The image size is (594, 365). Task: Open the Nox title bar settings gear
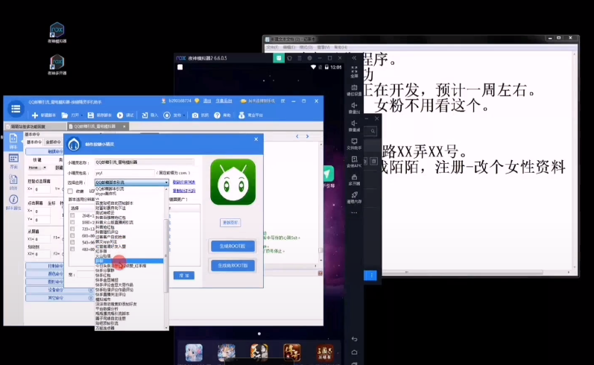[x=309, y=58]
